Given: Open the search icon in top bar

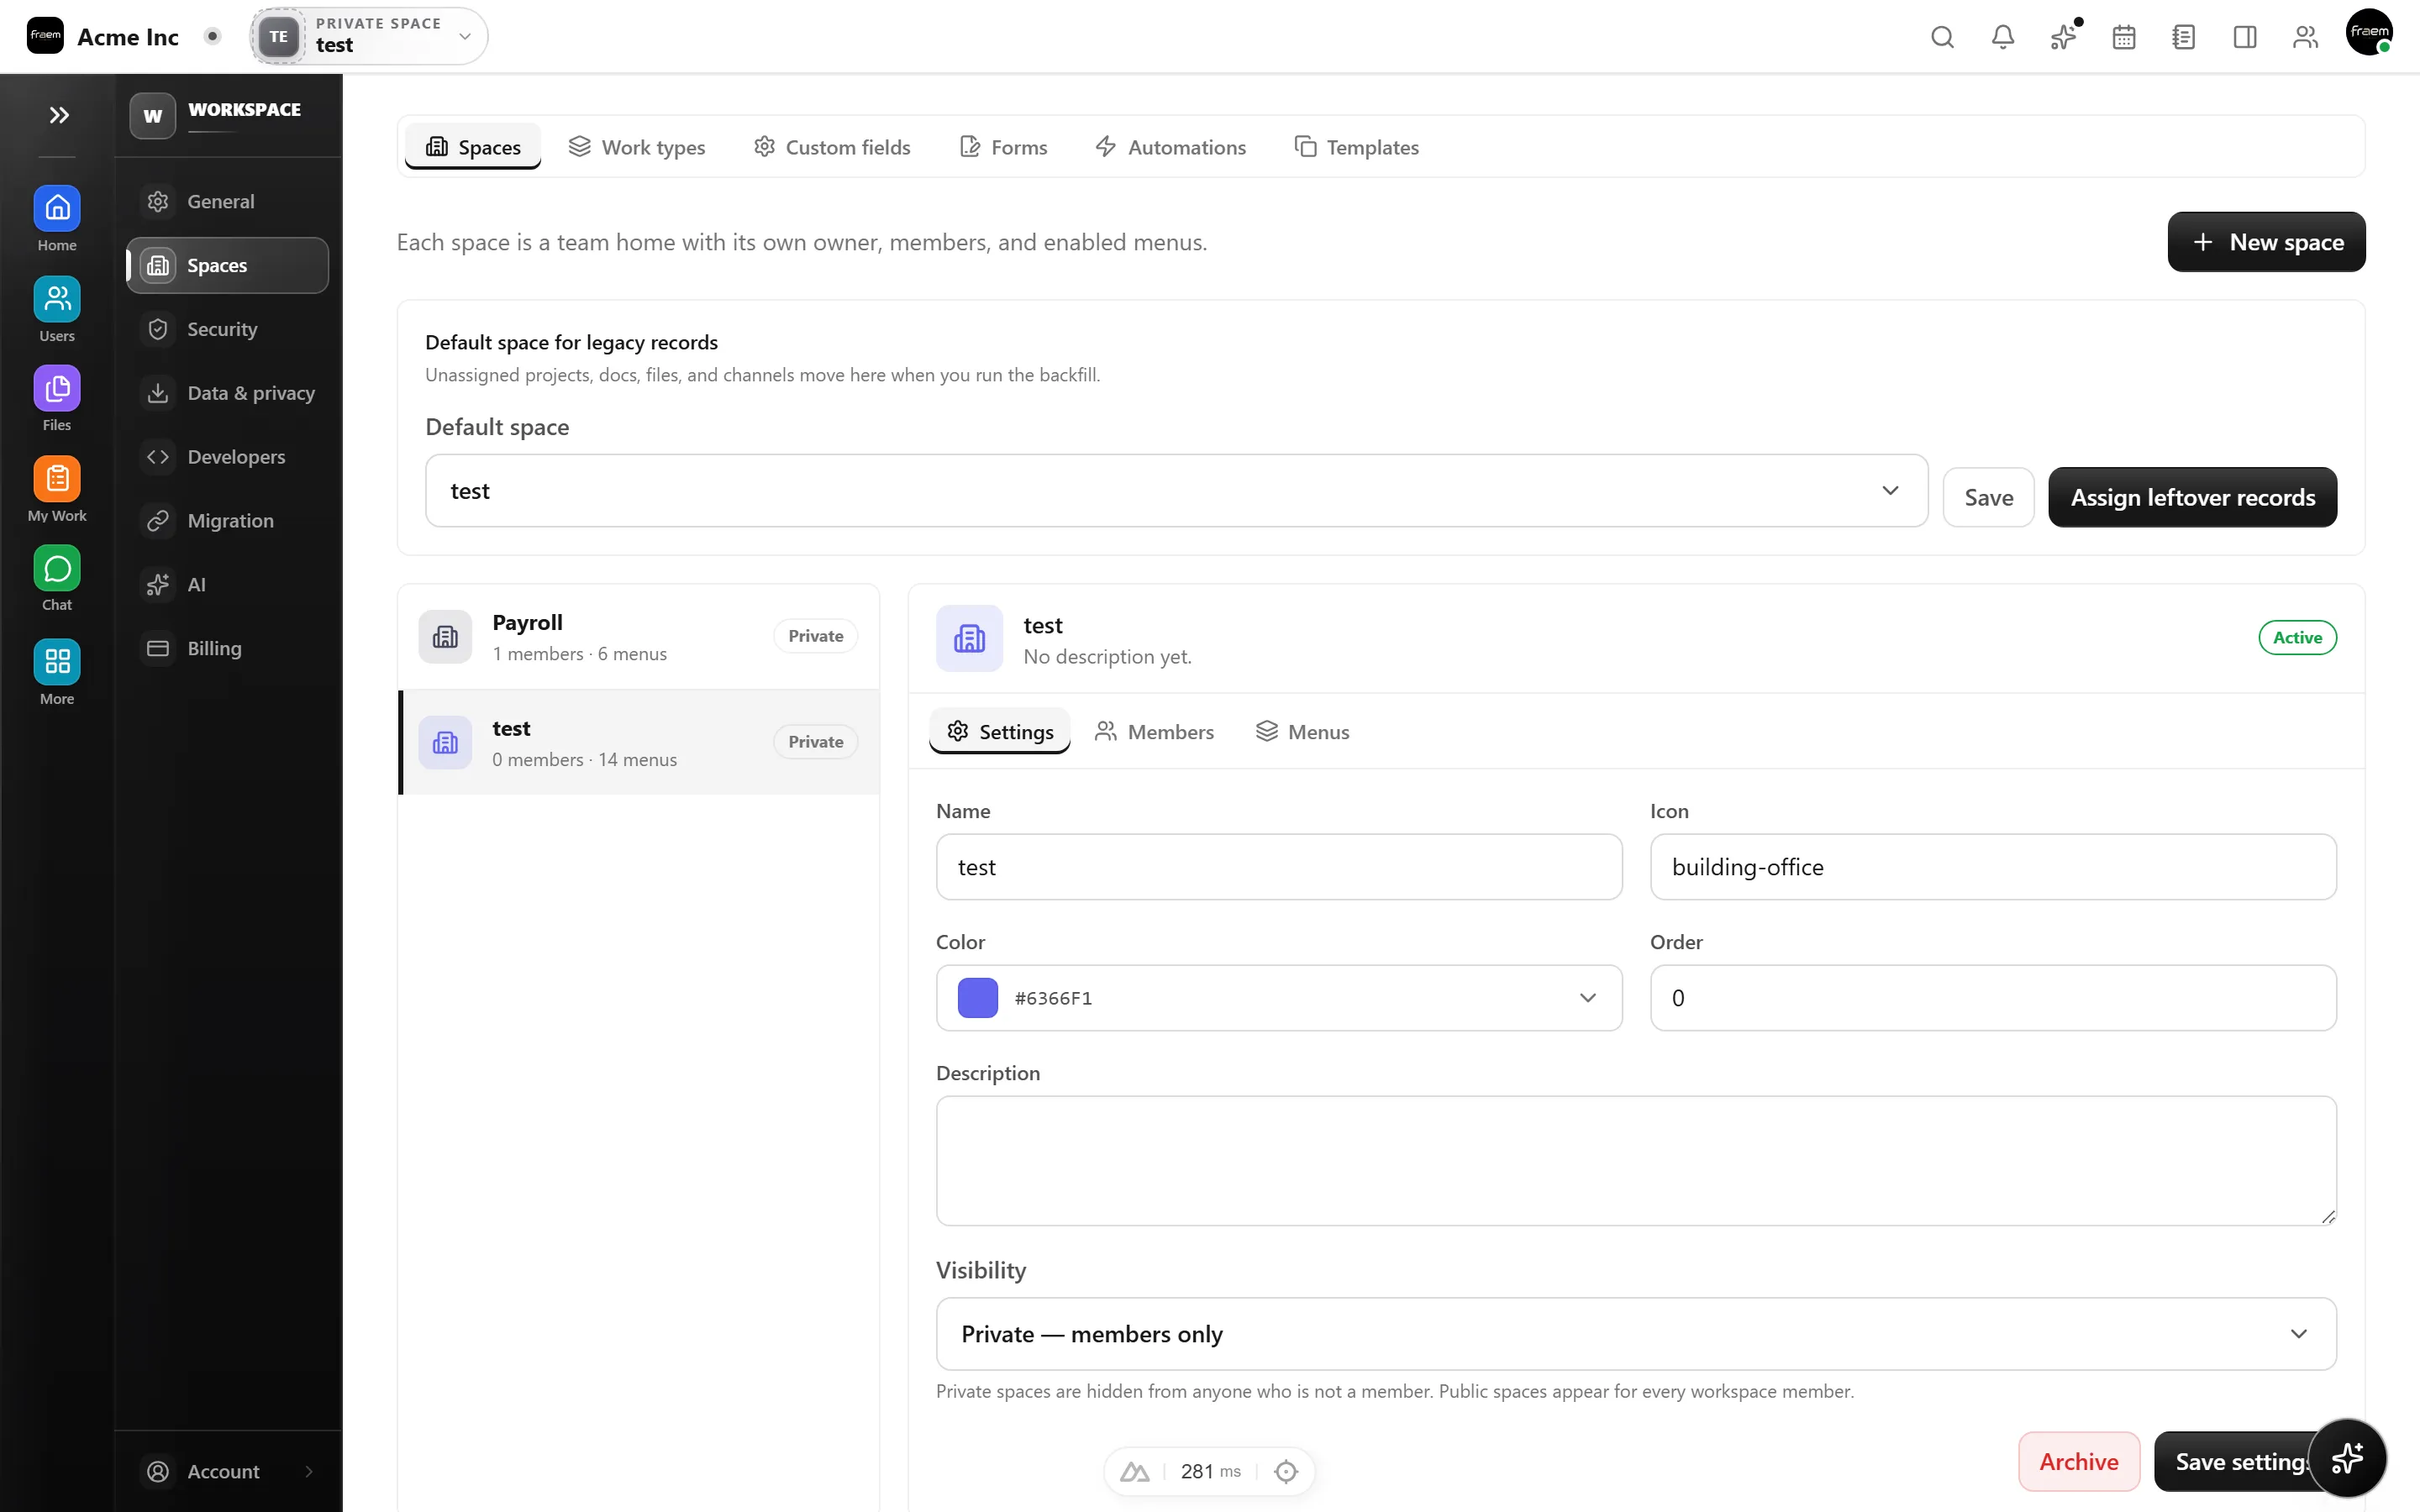Looking at the screenshot, I should 1942,37.
